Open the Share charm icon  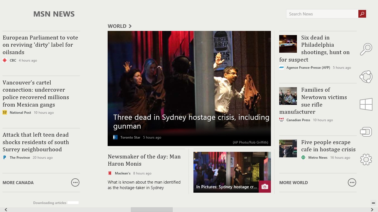click(x=366, y=77)
